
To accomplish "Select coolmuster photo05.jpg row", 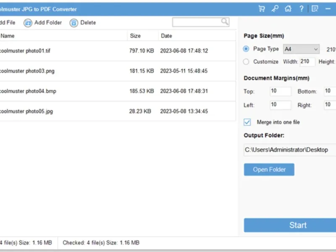I will 118,111.
